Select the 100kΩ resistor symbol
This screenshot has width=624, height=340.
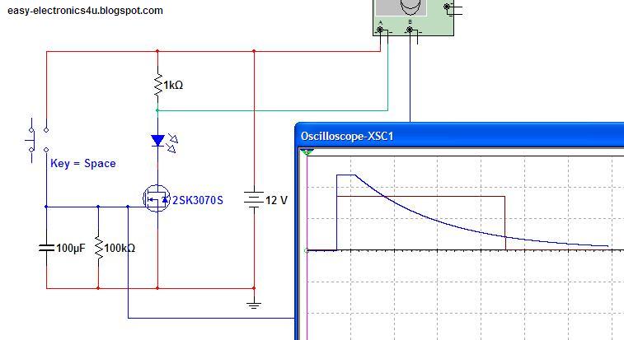(x=98, y=248)
